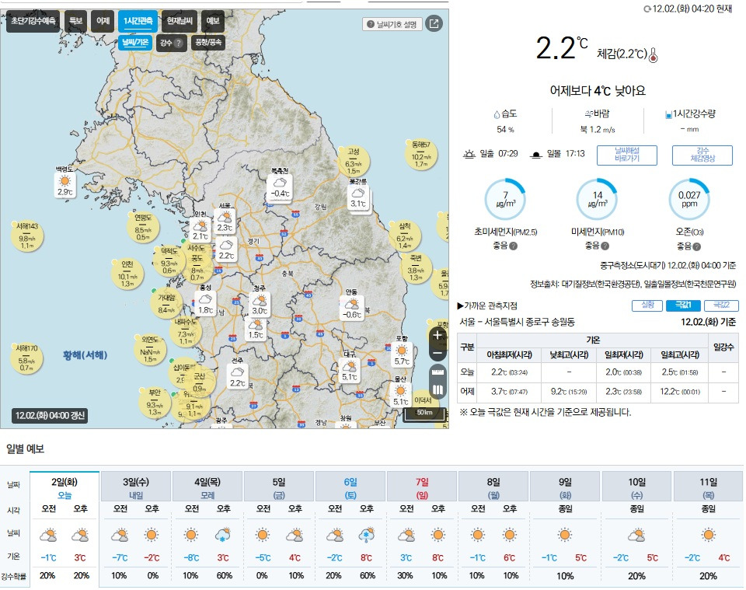Image resolution: width=746 pixels, height=590 pixels.
Task: Select the 포항 5.7℃ weather marker
Action: [402, 354]
